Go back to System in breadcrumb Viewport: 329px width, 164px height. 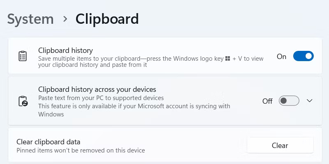pyautogui.click(x=30, y=19)
